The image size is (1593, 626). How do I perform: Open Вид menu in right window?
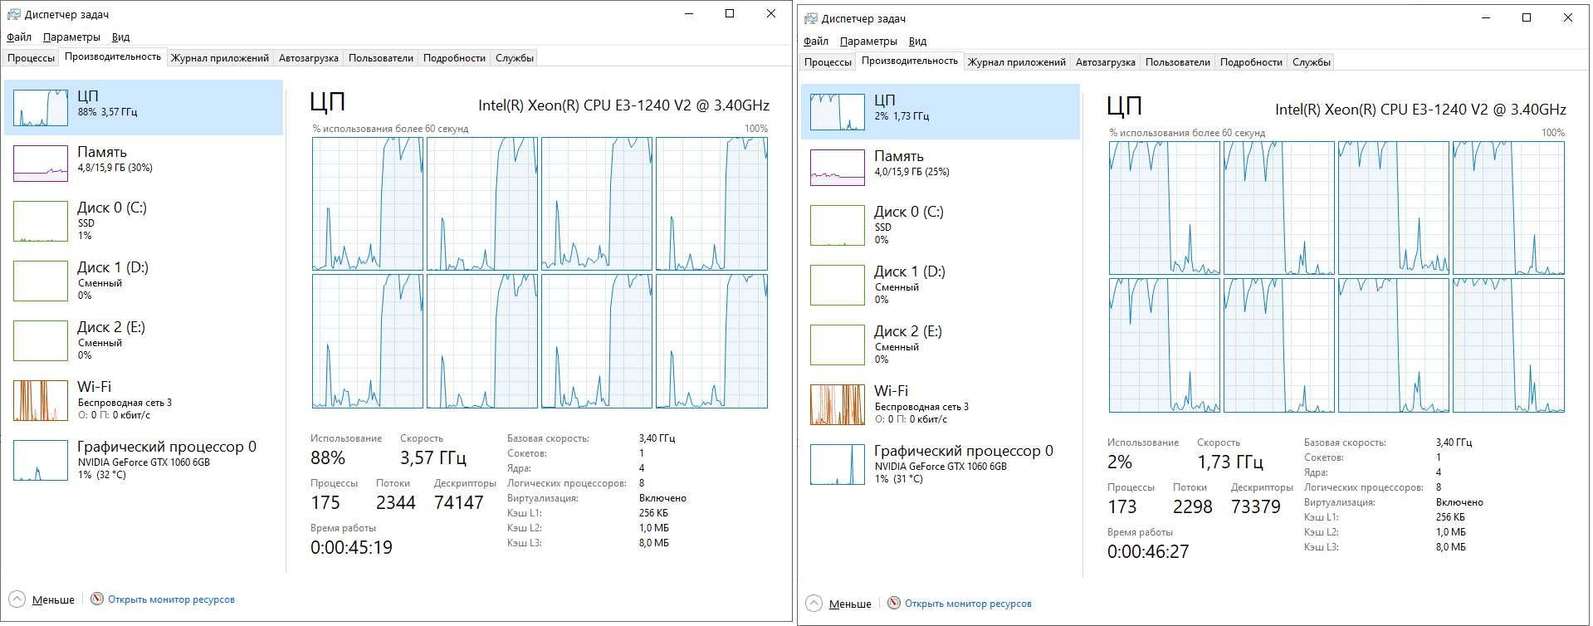click(917, 41)
